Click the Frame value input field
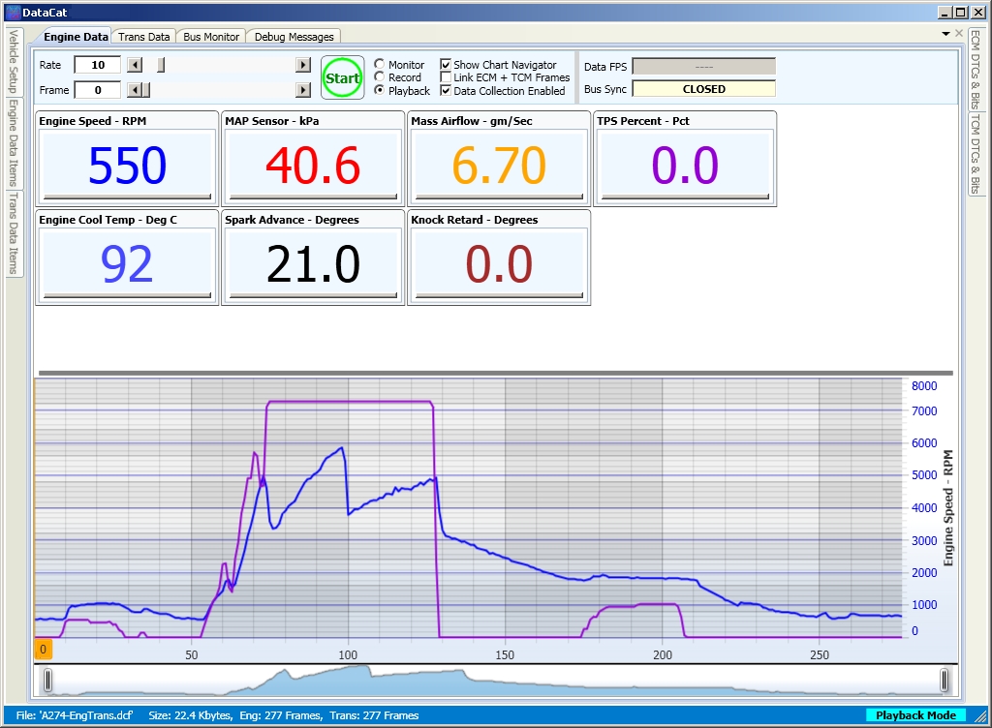Viewport: 992px width, 728px height. [98, 90]
